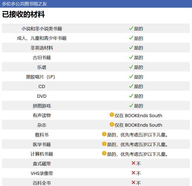Click the green checkmark next to DVD
The width and height of the screenshot is (192, 186).
pyautogui.click(x=131, y=96)
